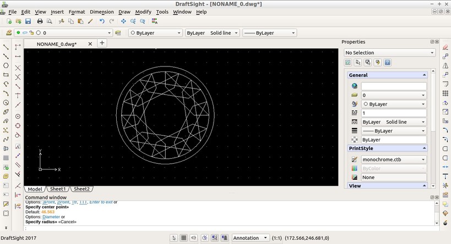
Task: Open the line color ByLayer dropdown
Action: click(156, 33)
